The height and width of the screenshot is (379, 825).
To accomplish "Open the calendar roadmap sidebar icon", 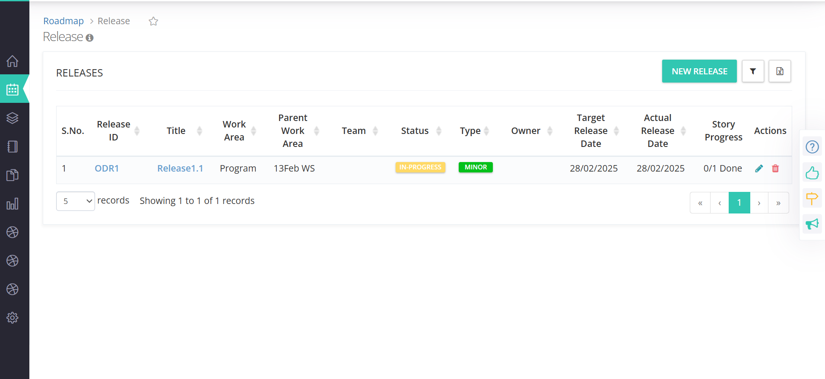I will [13, 89].
